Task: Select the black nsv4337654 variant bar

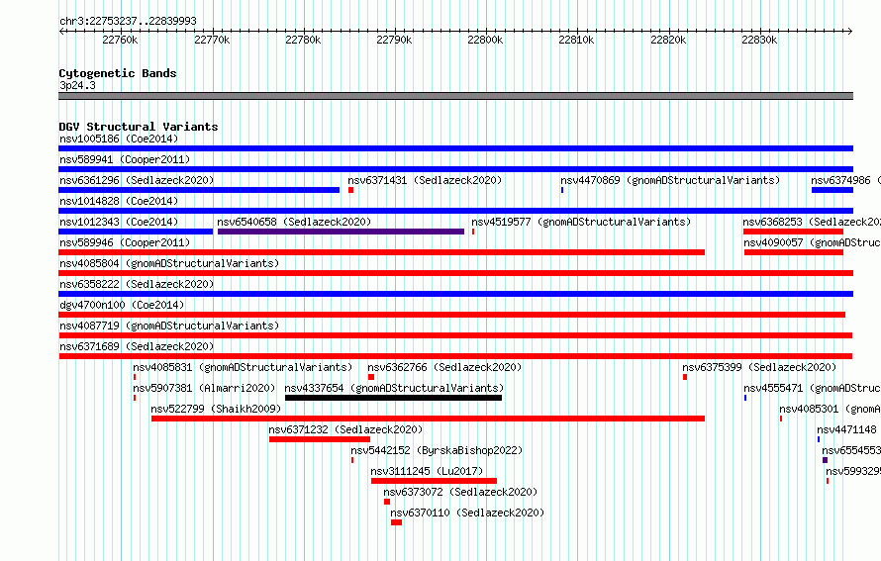Action: tap(393, 398)
